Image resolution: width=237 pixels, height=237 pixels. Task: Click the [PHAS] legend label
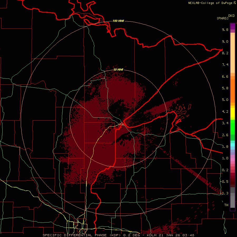tap(223, 18)
